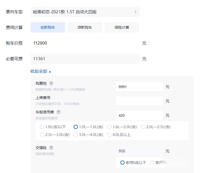
Task: Click hint text 不同地区费用不同，可手动修改
Action: coord(57,104)
